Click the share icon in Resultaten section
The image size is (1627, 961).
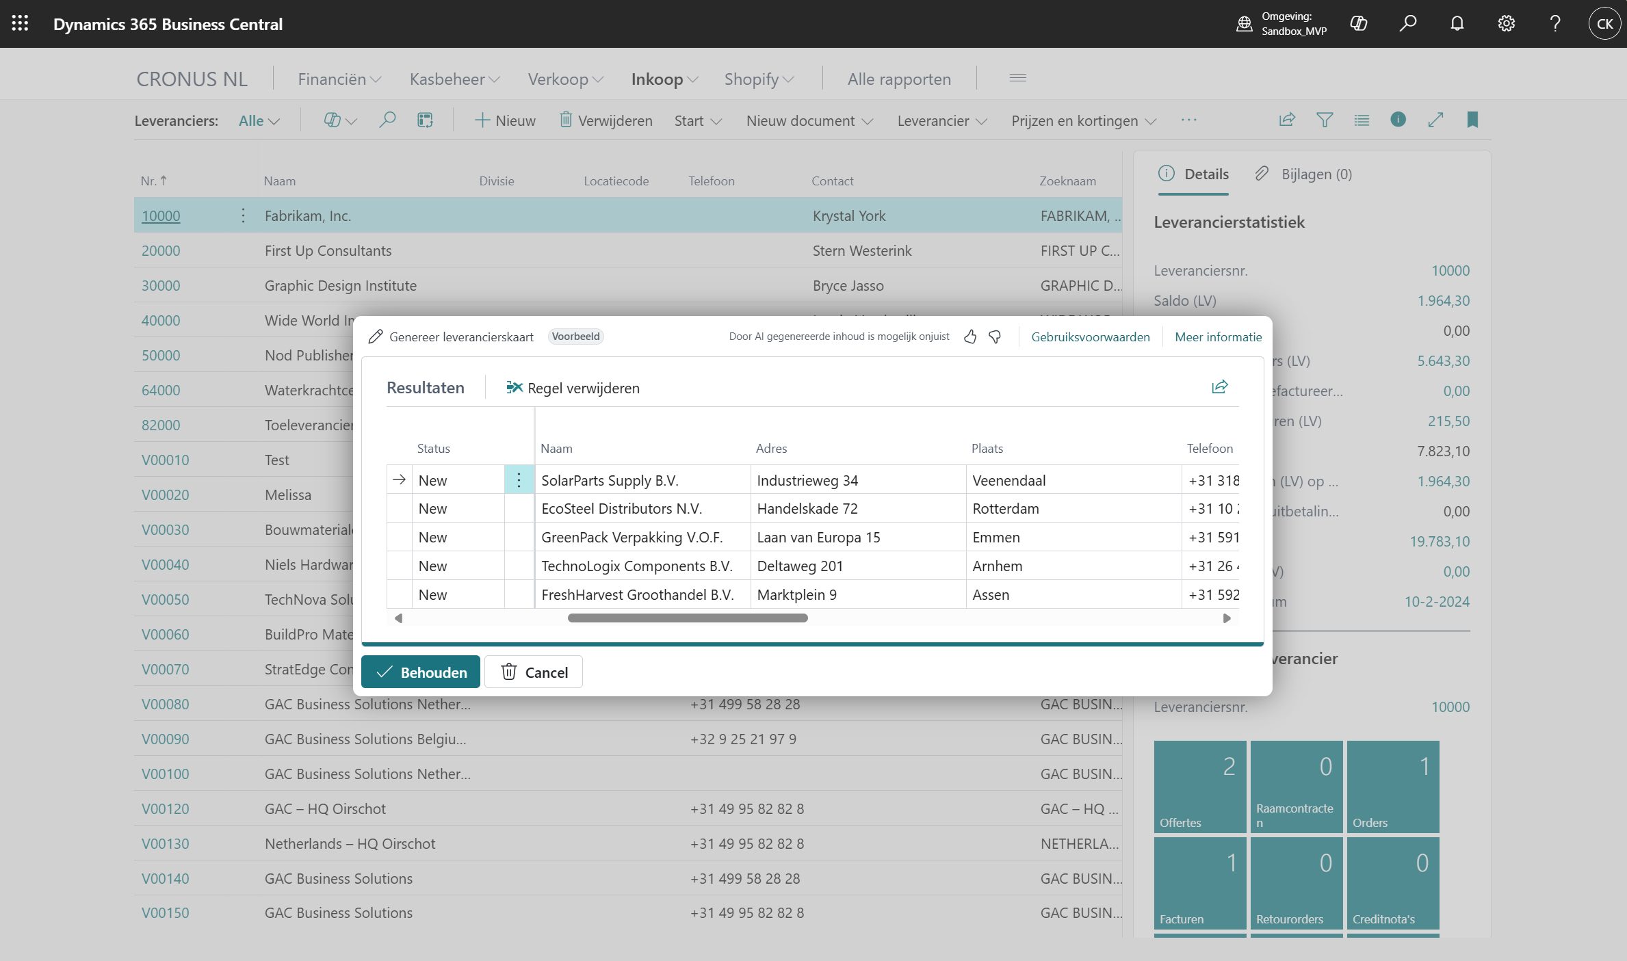(1219, 387)
